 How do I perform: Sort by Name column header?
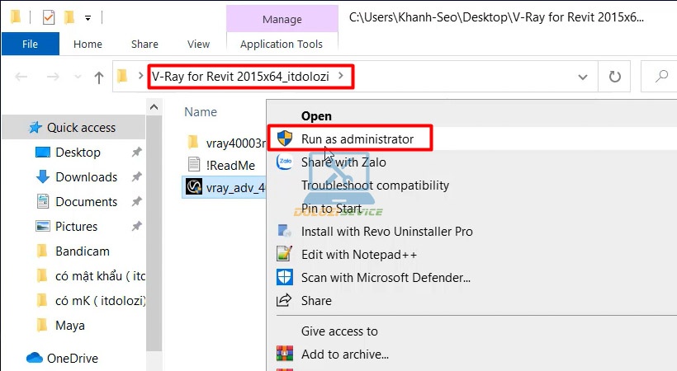tap(201, 112)
